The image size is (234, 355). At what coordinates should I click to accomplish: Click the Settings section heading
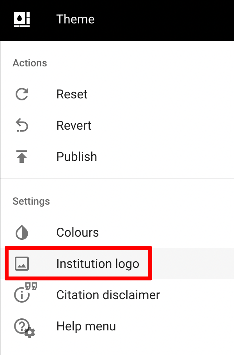tap(31, 202)
